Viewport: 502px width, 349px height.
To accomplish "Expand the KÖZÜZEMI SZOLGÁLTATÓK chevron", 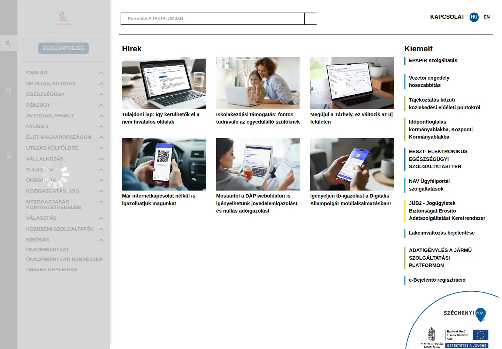I will coord(101,229).
